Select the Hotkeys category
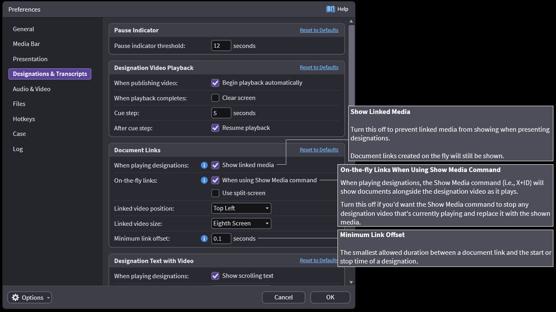The width and height of the screenshot is (556, 312). coord(24,119)
